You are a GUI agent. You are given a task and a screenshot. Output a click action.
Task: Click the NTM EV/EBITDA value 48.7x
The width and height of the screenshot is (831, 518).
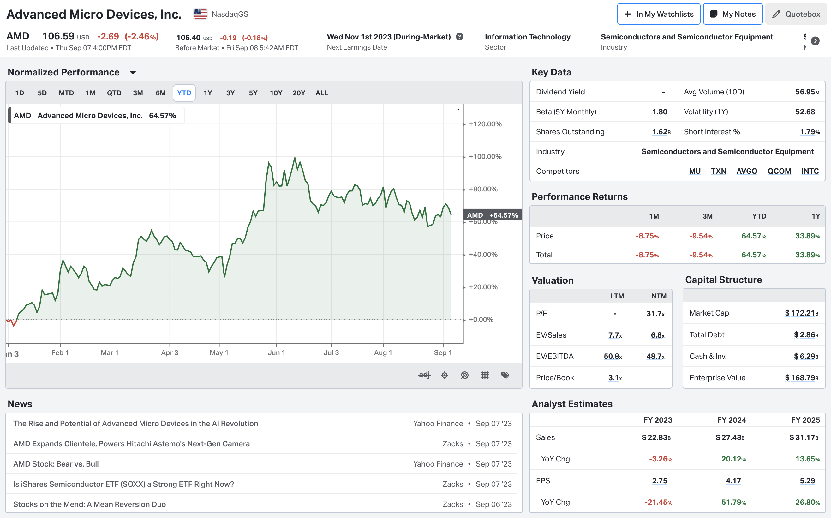pyautogui.click(x=655, y=356)
